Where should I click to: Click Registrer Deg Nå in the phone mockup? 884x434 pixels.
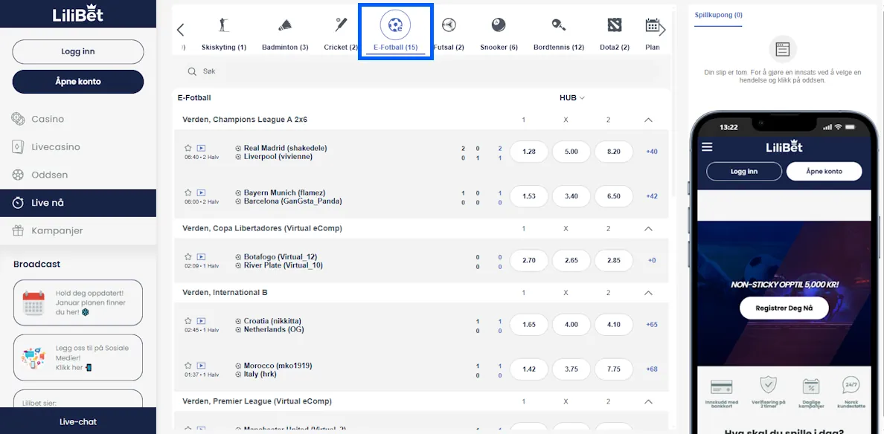pos(784,308)
